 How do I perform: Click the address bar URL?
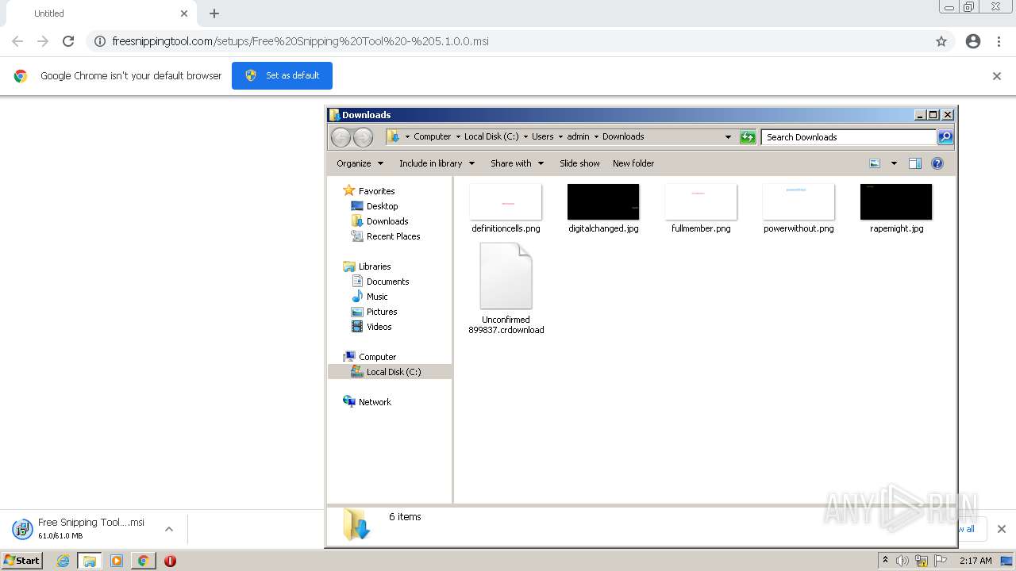coord(300,41)
